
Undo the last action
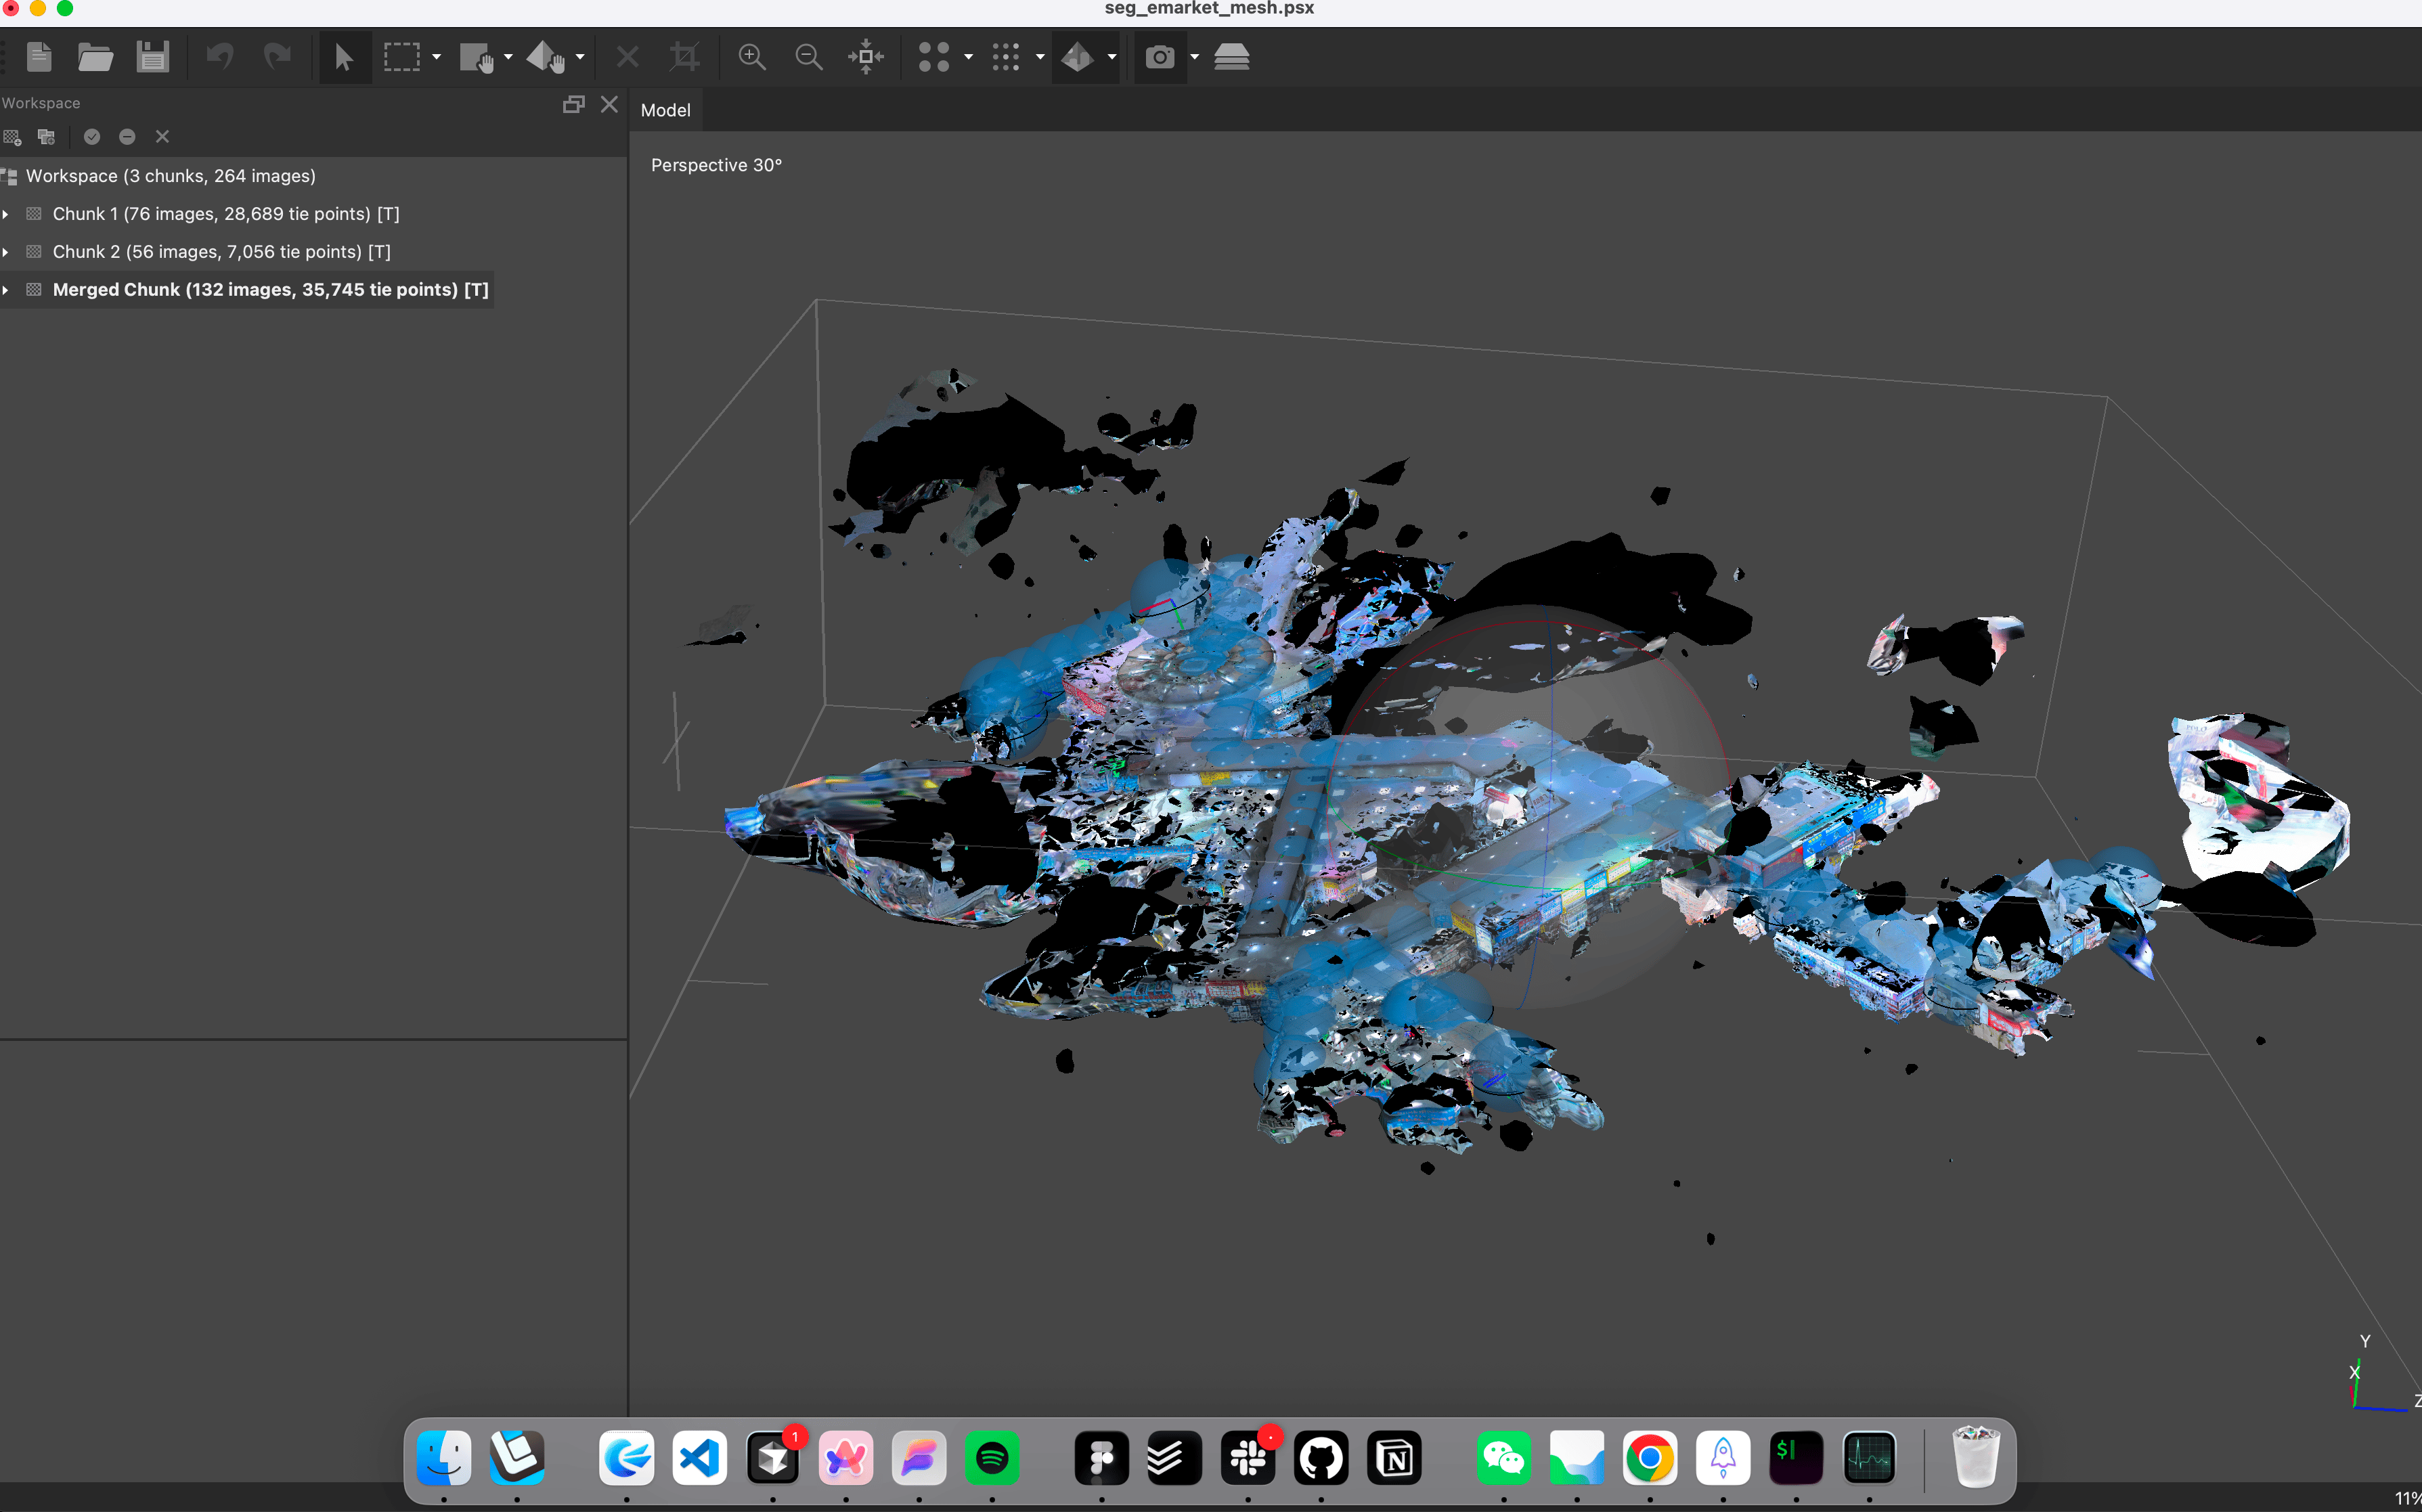[219, 57]
